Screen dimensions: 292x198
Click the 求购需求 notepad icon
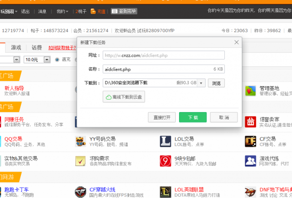(x=80, y=161)
